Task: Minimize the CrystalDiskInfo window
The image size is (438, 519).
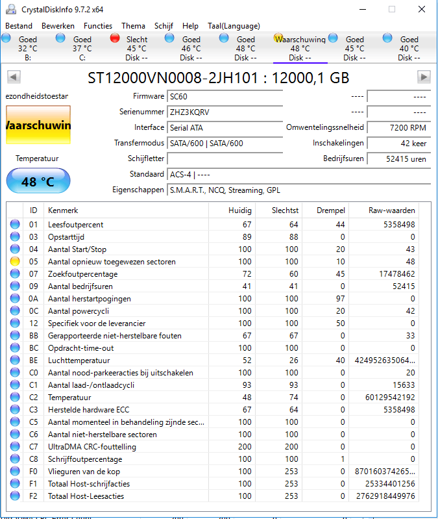Action: tap(363, 9)
